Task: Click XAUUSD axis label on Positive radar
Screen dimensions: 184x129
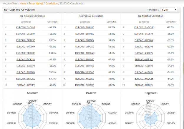Action: point(112,113)
